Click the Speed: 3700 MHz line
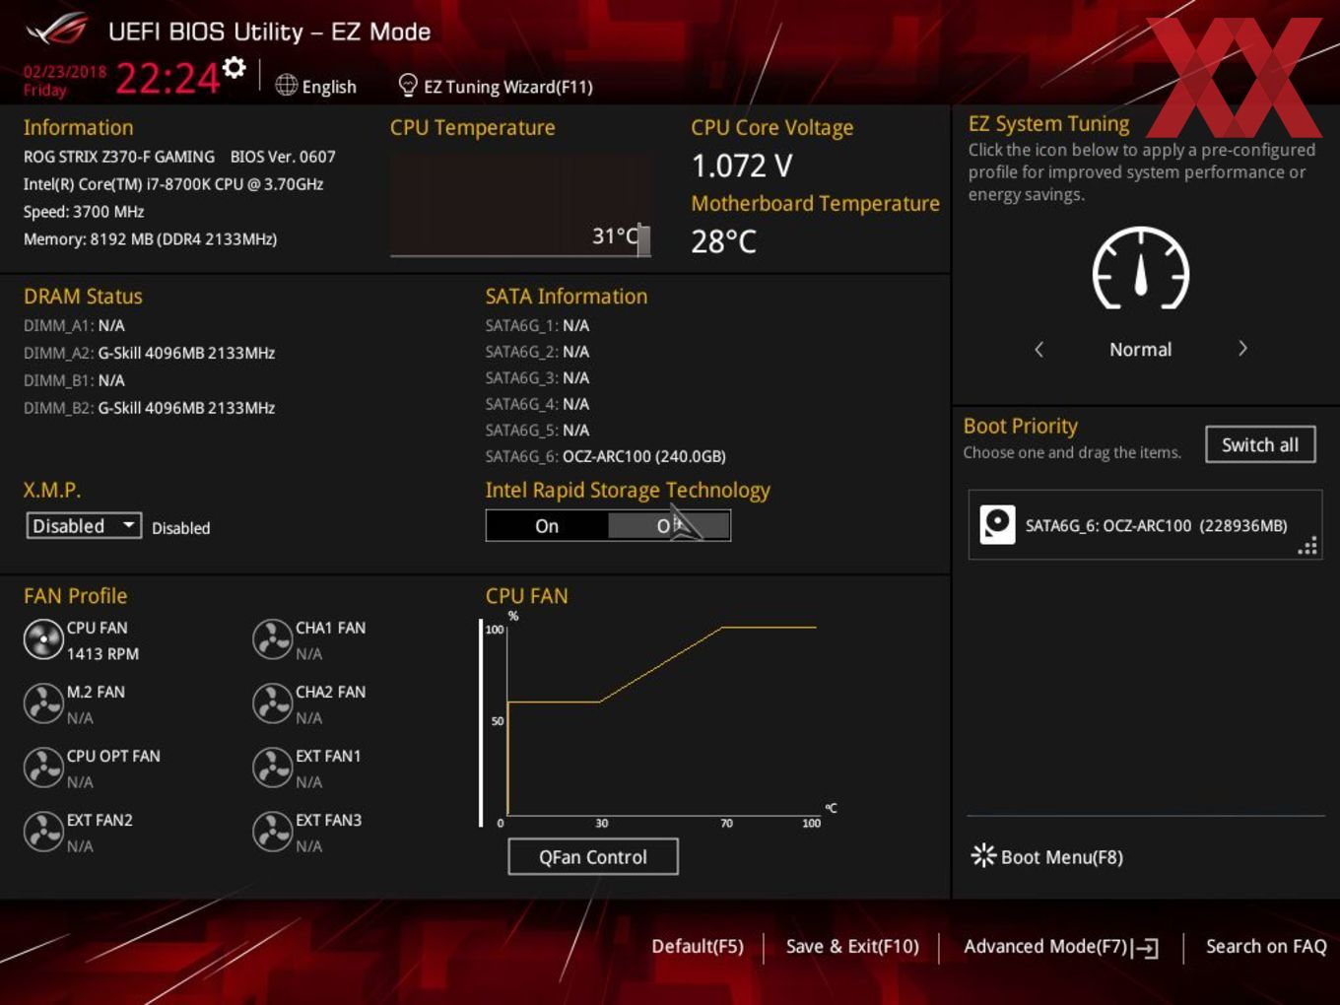This screenshot has height=1005, width=1340. click(84, 212)
